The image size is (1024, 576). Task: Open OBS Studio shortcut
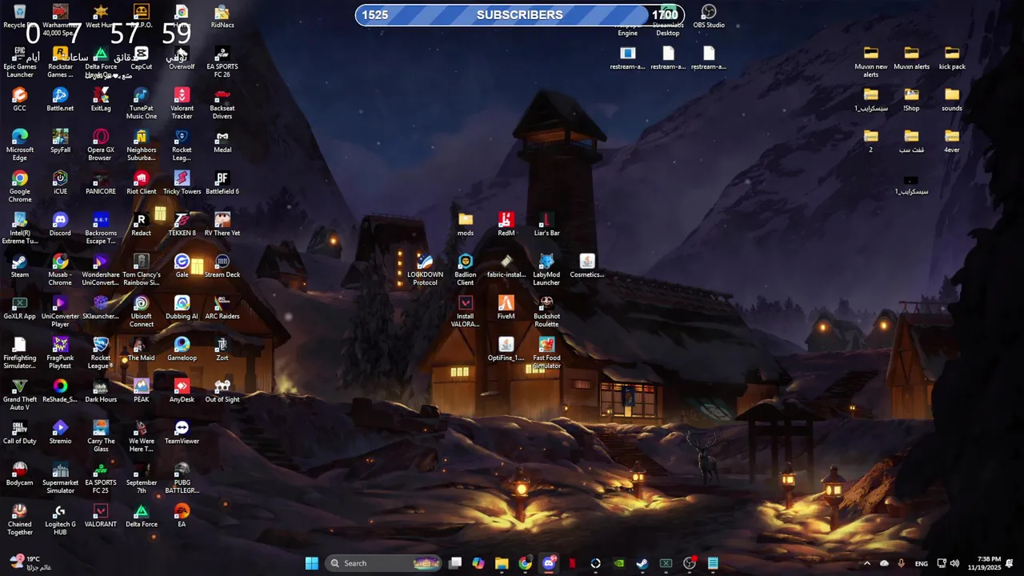pyautogui.click(x=709, y=16)
